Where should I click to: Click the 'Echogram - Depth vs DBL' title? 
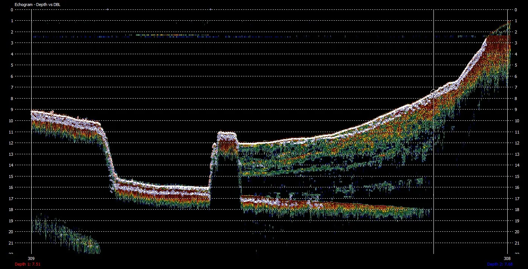coord(37,5)
